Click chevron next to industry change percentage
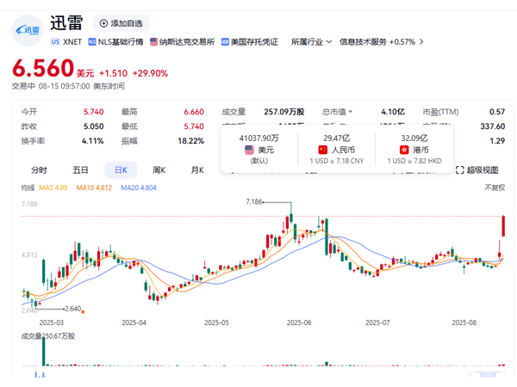The image size is (517, 387). click(x=421, y=42)
